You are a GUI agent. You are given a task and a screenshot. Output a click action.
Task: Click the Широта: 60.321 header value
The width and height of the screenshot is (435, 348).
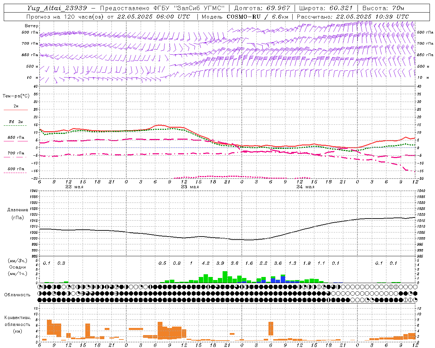326,8
